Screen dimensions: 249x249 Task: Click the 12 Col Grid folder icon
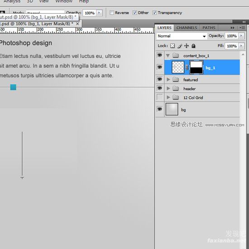click(176, 97)
